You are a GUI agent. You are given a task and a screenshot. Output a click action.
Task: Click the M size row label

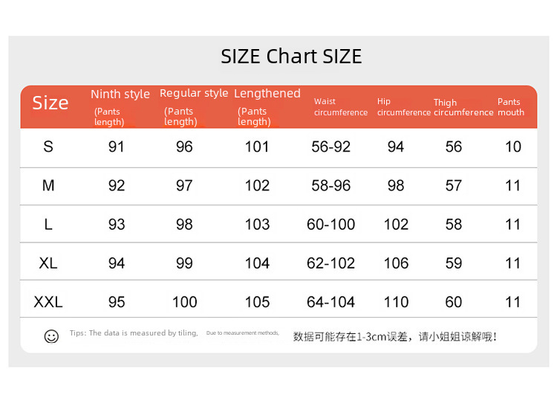[x=48, y=185]
